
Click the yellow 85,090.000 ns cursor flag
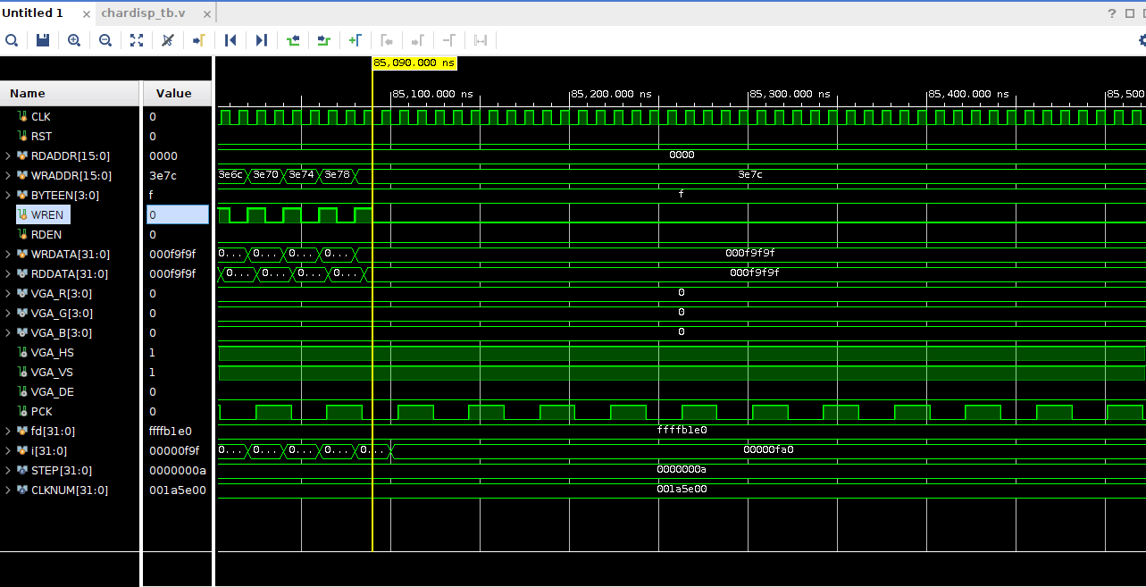coord(414,63)
